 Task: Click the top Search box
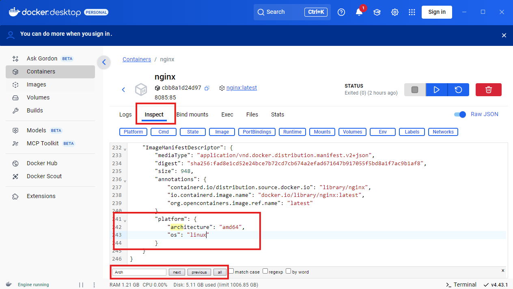[x=292, y=12]
